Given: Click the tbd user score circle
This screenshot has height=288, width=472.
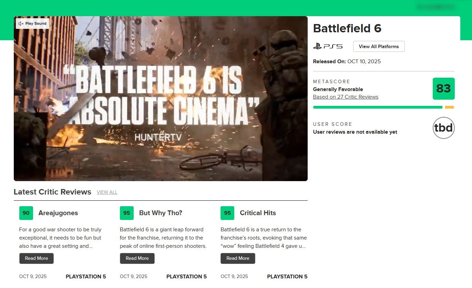Looking at the screenshot, I should point(443,128).
